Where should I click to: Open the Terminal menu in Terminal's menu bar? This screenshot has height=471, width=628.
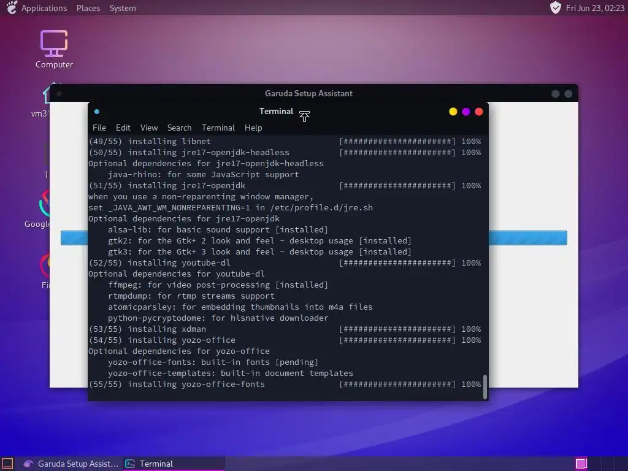(x=218, y=128)
